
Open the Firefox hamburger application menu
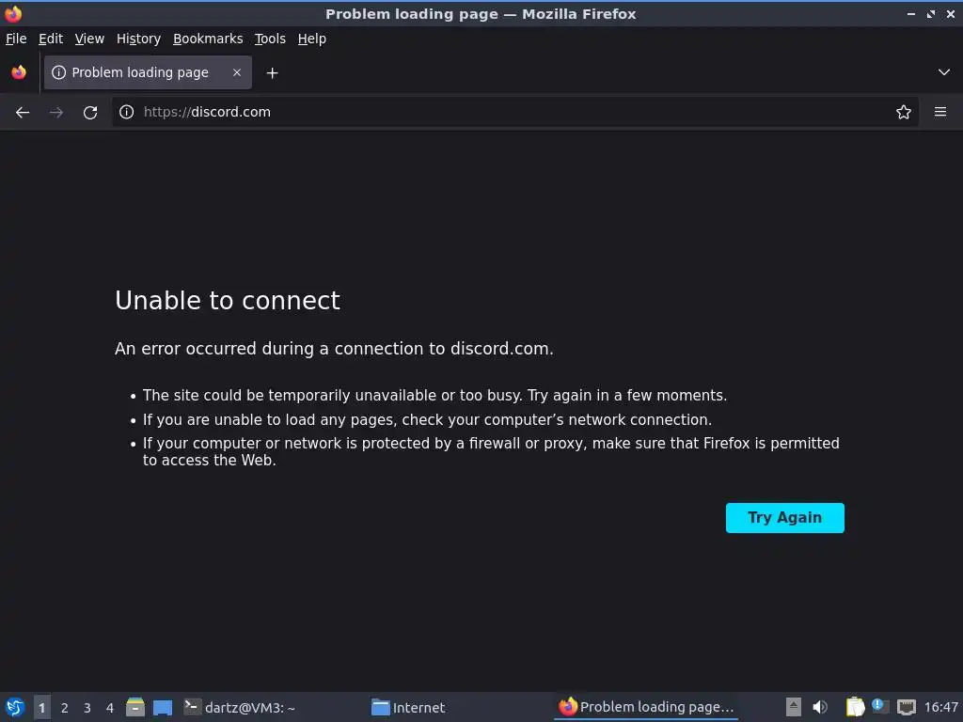[940, 112]
